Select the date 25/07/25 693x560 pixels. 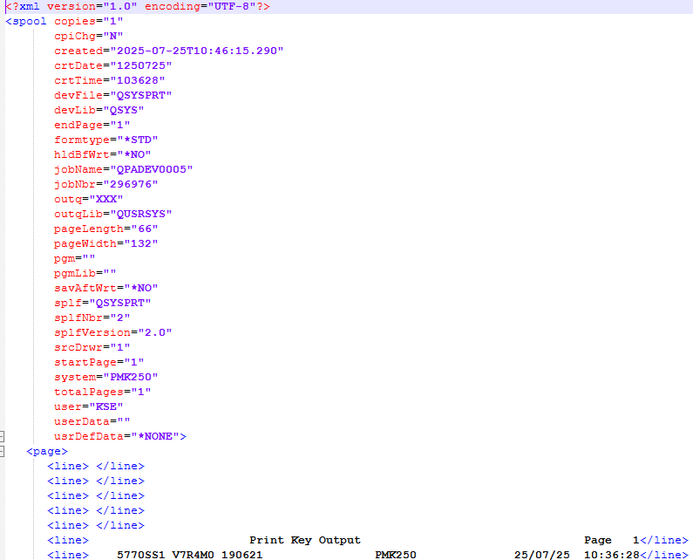(542, 555)
